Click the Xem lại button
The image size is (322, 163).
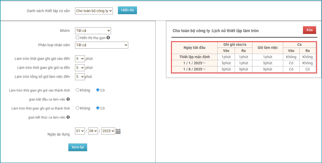[x=78, y=147]
